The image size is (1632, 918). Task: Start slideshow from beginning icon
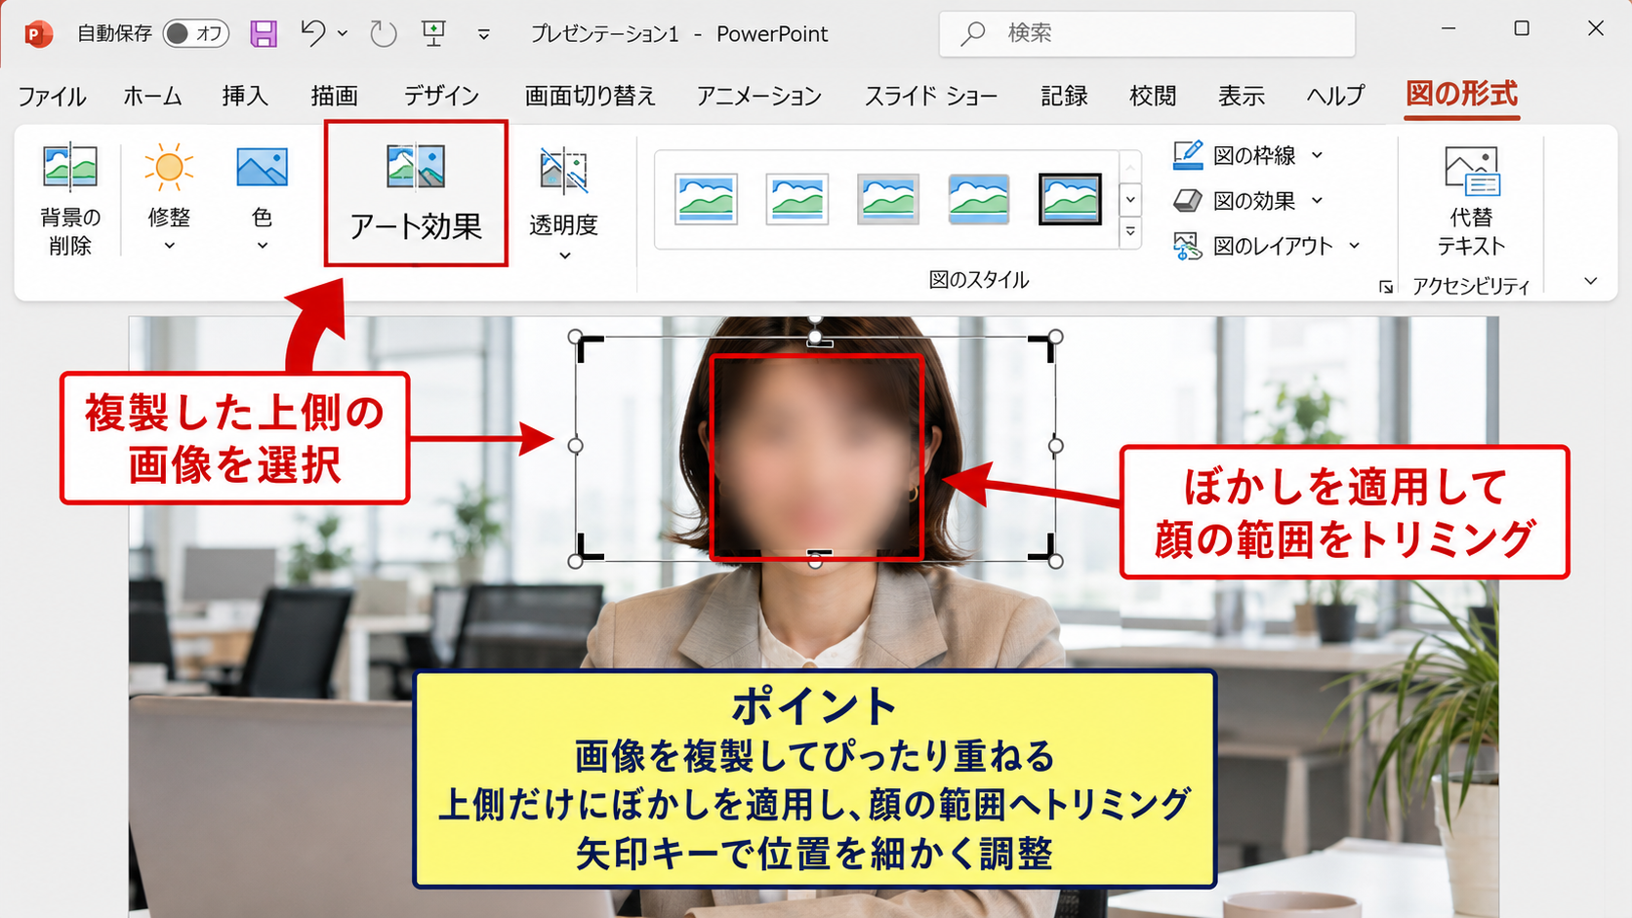pos(433,33)
